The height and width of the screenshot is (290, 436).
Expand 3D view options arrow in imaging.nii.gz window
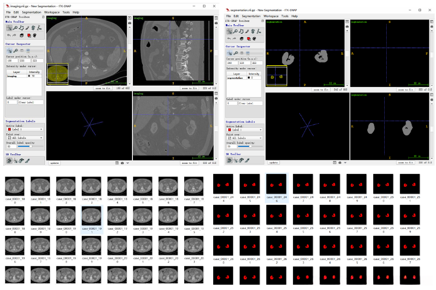point(128,163)
